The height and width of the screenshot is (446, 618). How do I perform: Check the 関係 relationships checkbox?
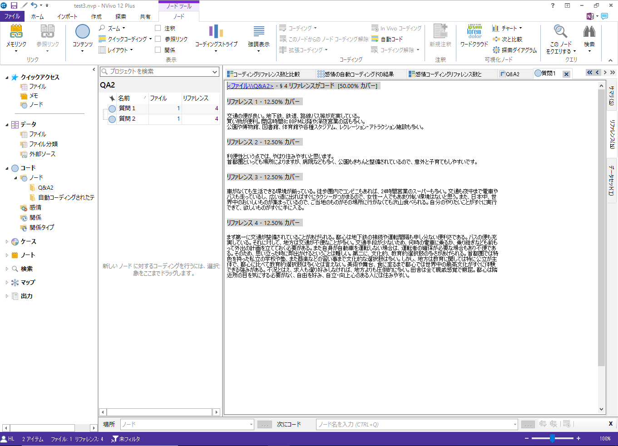[158, 50]
